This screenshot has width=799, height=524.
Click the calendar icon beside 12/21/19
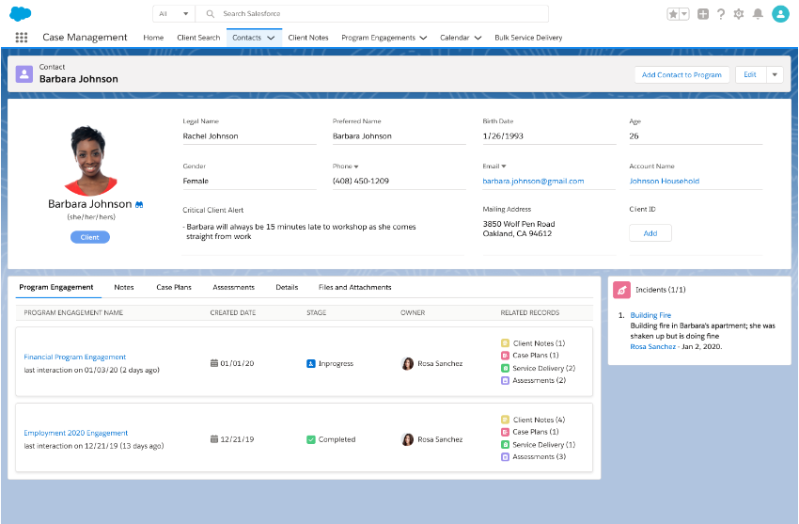214,439
